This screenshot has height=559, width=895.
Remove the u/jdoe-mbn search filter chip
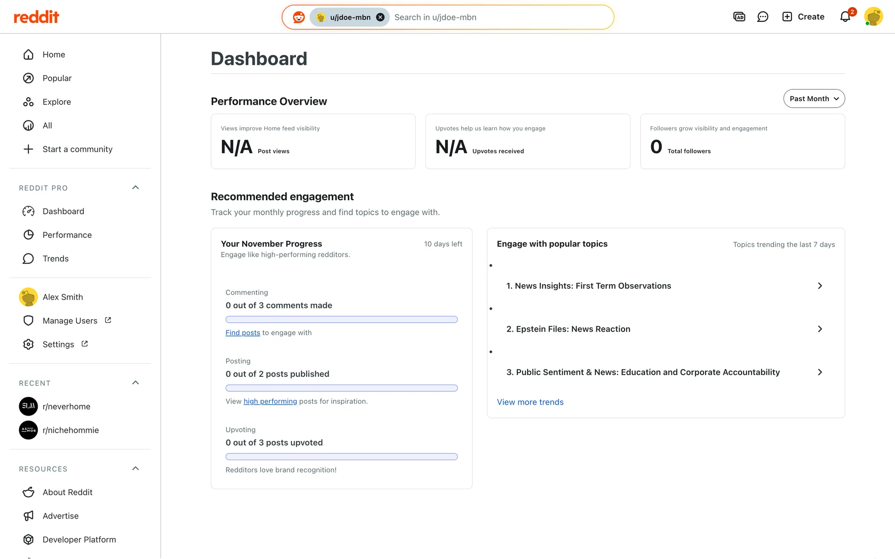380,17
